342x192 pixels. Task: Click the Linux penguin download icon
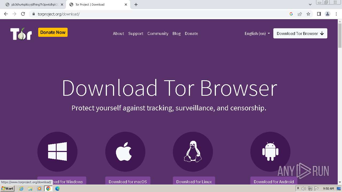pos(193,151)
